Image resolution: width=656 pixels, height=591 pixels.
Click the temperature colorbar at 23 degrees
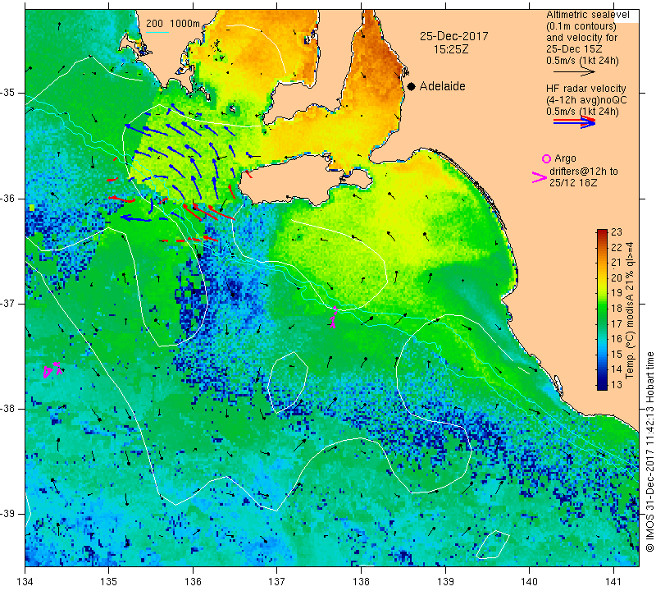click(x=602, y=231)
